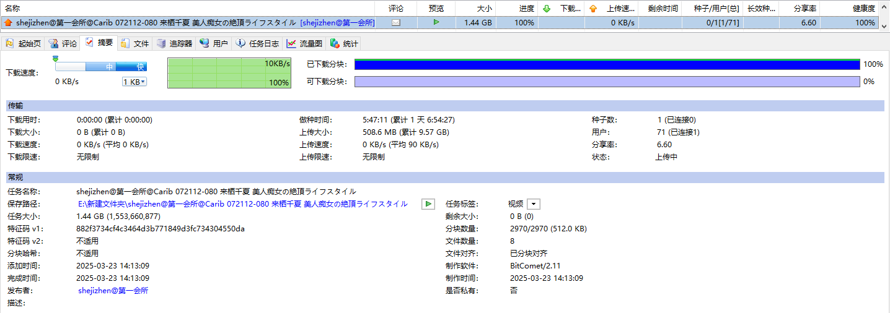
Task: Expand the 任务标签 视频 dropdown arrow
Action: [535, 204]
